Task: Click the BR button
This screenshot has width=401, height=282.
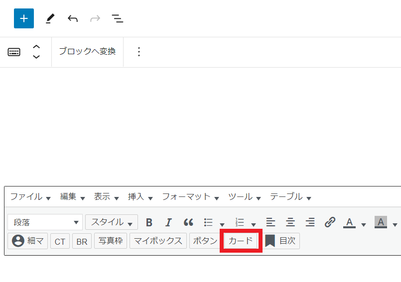Action: pyautogui.click(x=82, y=241)
